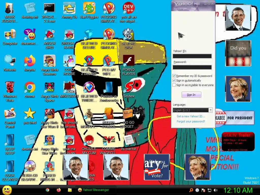260x195 pixels.
Task: Click the volume speaker tray icon
Action: (x=216, y=190)
